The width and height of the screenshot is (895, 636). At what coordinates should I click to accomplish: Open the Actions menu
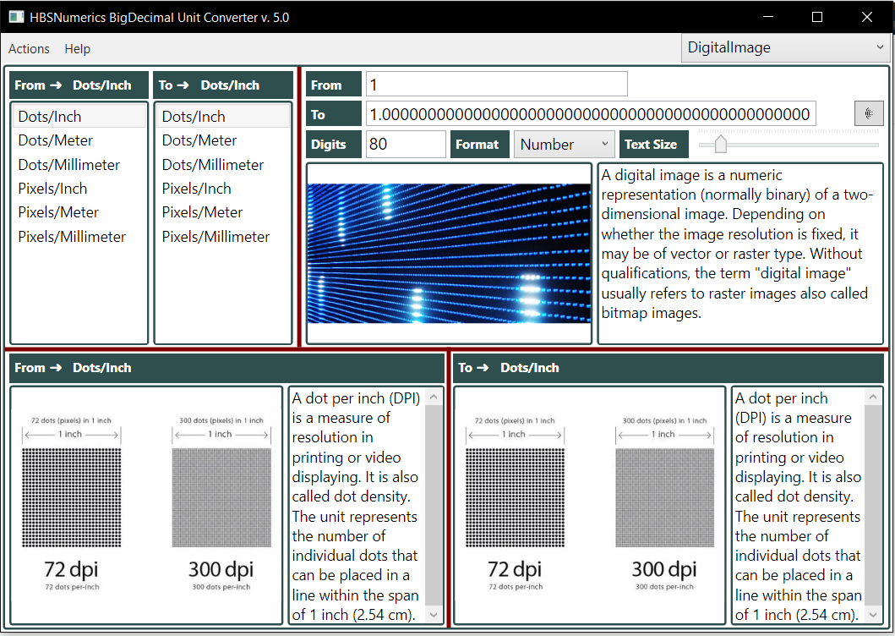pos(29,49)
